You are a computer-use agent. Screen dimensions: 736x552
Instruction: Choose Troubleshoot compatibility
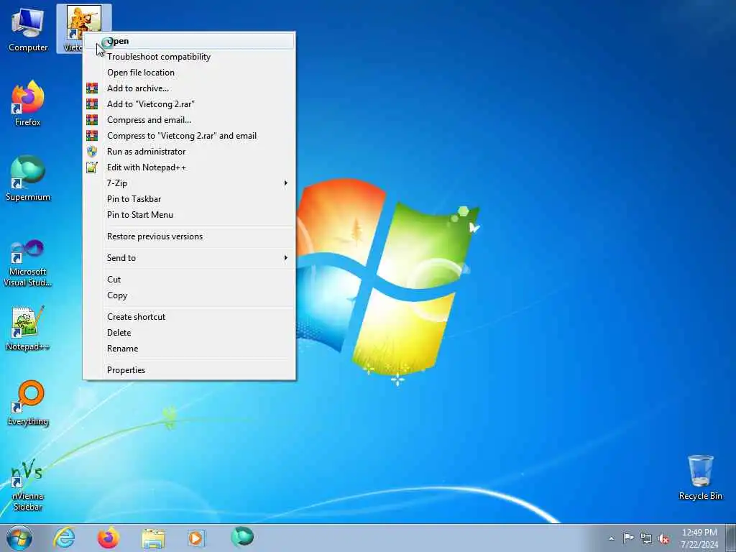point(190,57)
